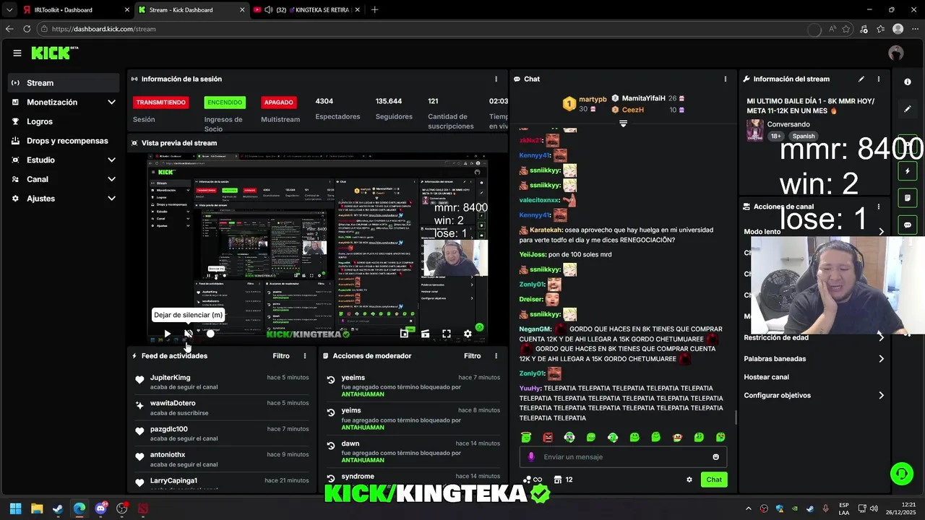This screenshot has height=520, width=925.
Task: Open Windows Start menu
Action: [15, 508]
